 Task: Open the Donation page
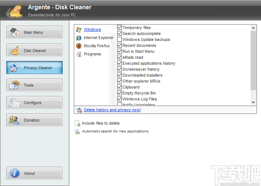coord(34,120)
